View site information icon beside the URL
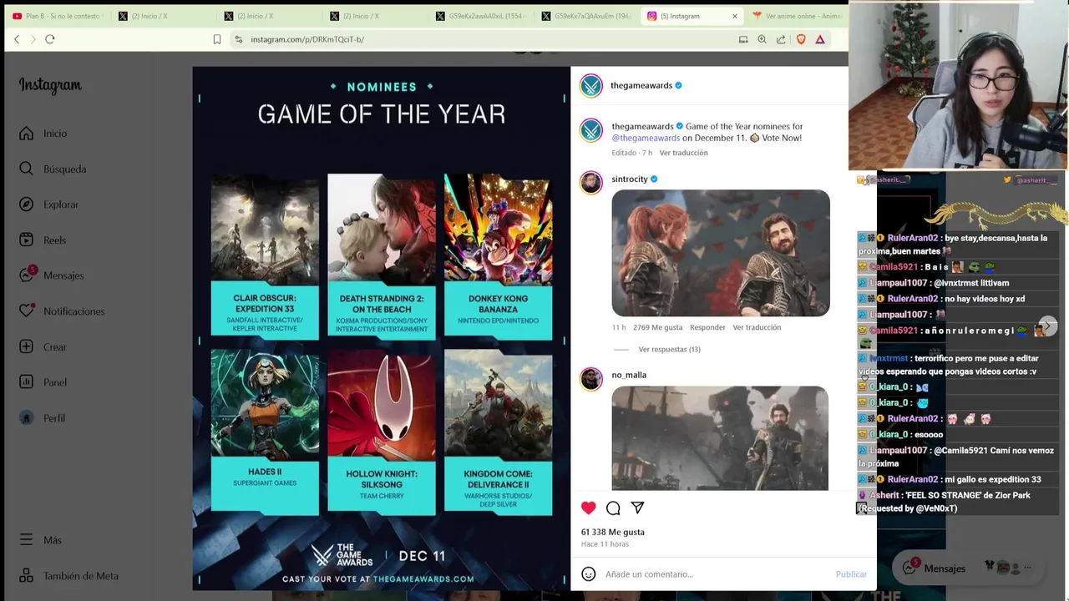1069x601 pixels. click(x=239, y=39)
